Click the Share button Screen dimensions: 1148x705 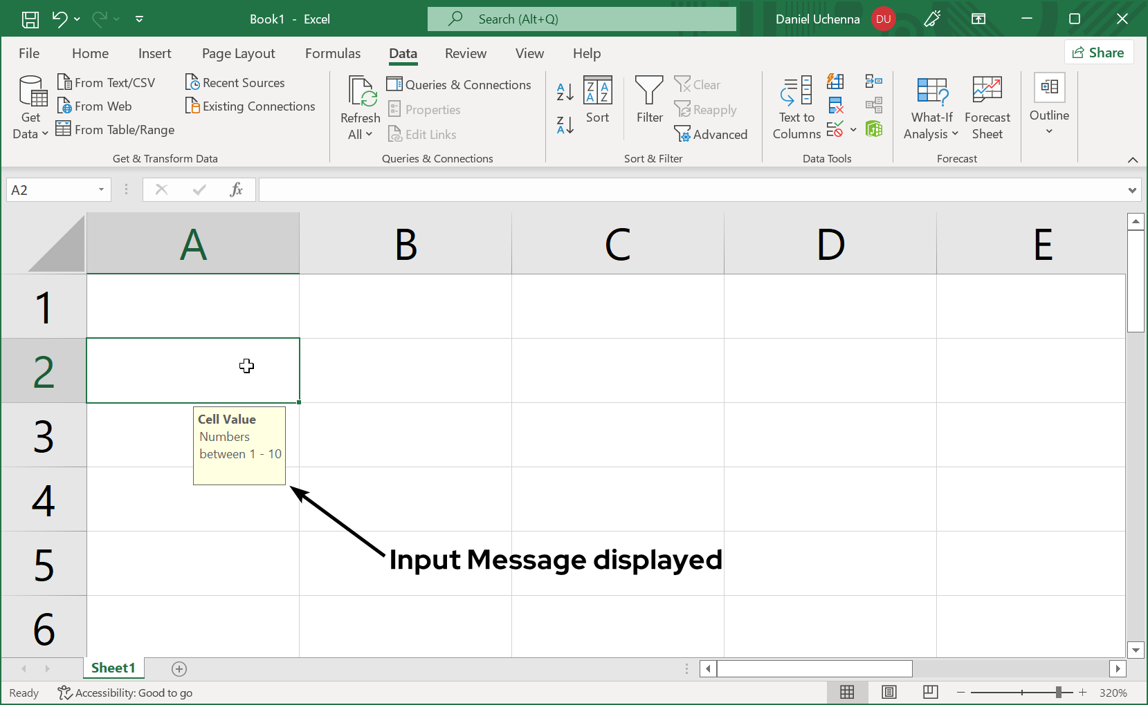(1098, 53)
